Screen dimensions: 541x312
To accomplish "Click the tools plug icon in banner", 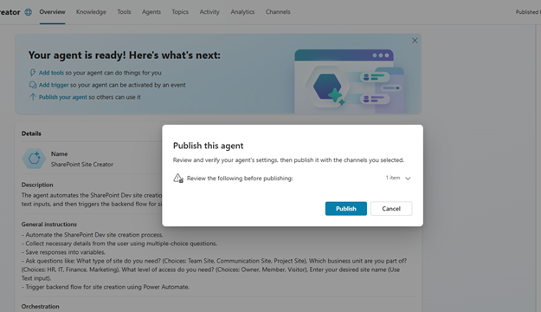I will tap(32, 73).
